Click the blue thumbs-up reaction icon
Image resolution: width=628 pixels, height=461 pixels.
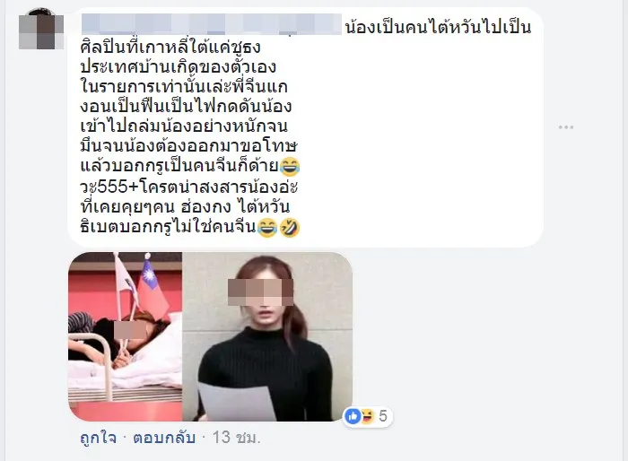coord(353,416)
